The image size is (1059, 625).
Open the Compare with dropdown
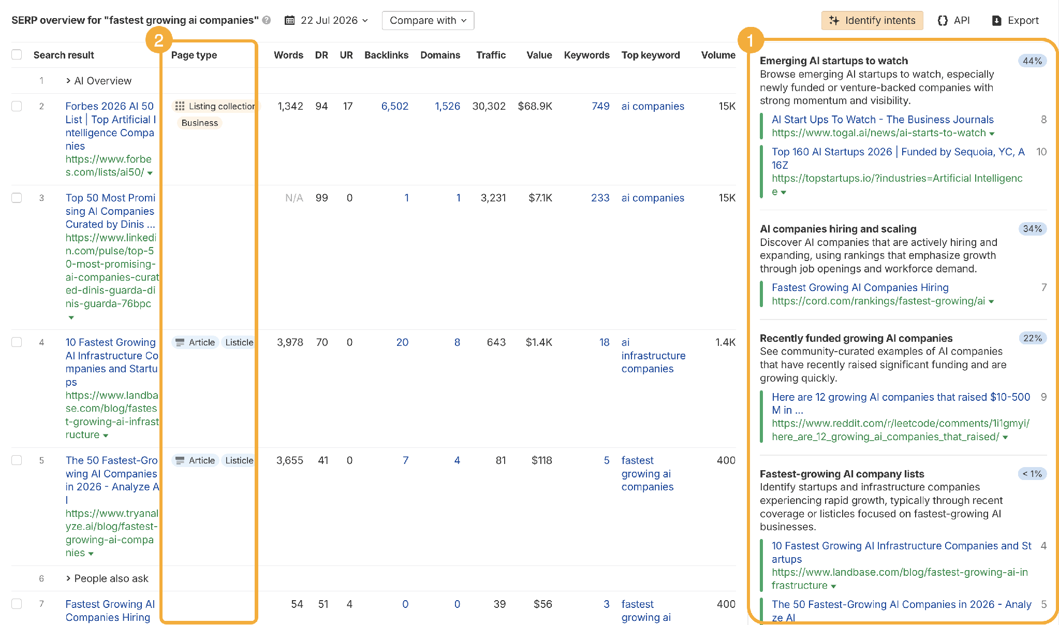click(428, 20)
